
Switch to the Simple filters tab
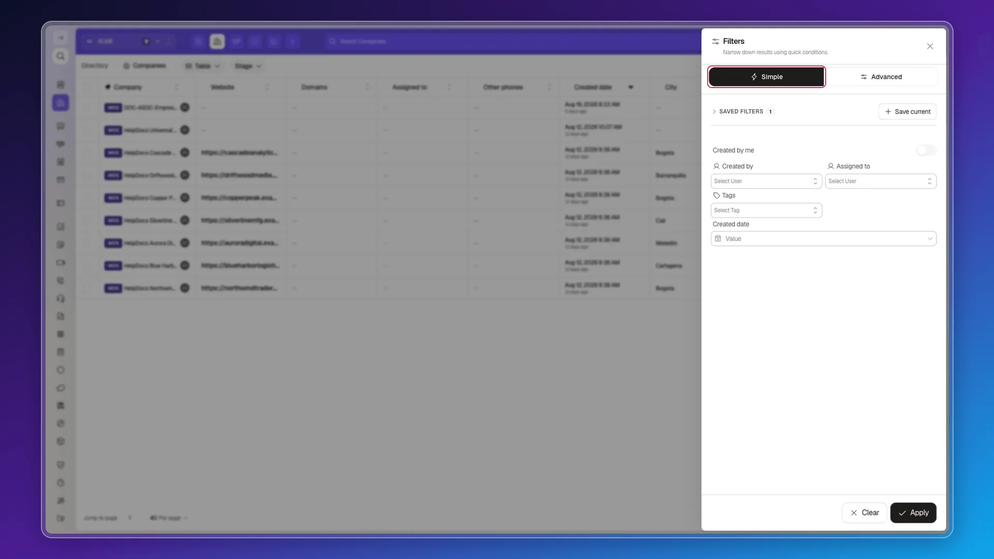(766, 77)
